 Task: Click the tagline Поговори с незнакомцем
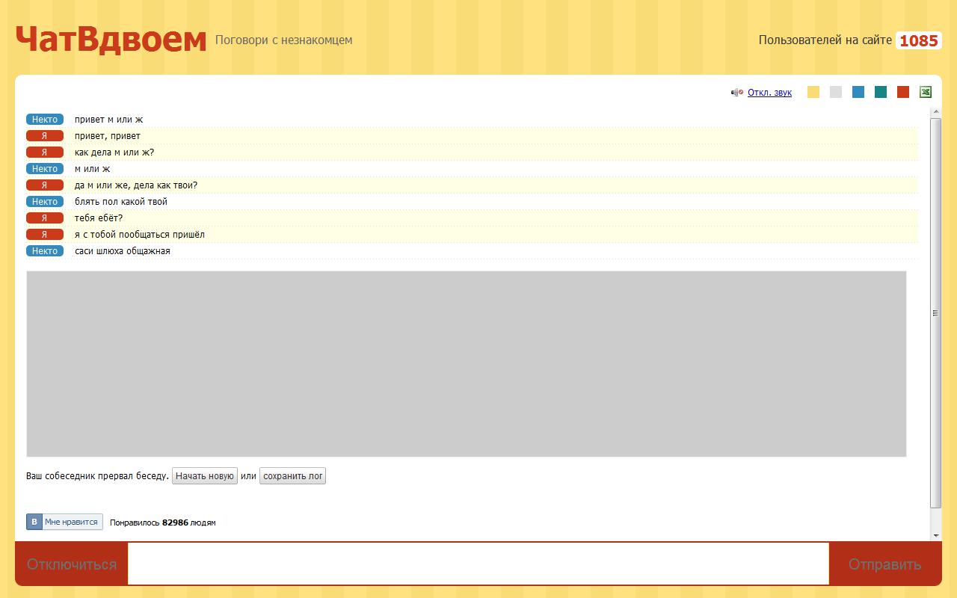[x=284, y=40]
